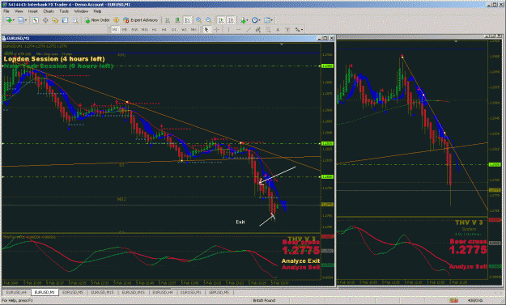Set timeframe to D1
Viewport: 506px width, 305px height.
[174, 30]
